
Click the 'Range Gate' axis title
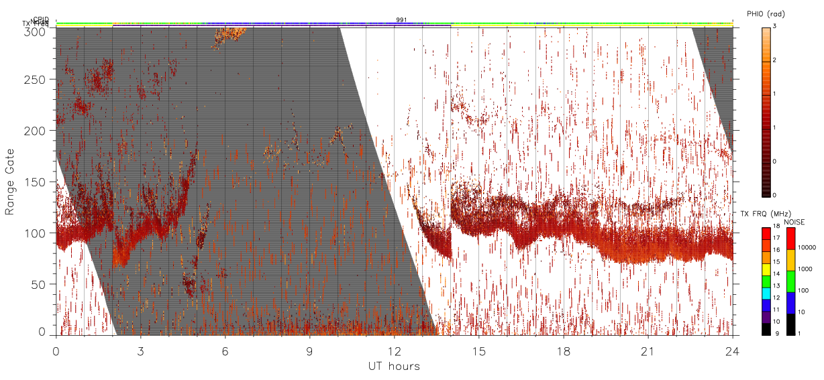pyautogui.click(x=11, y=181)
